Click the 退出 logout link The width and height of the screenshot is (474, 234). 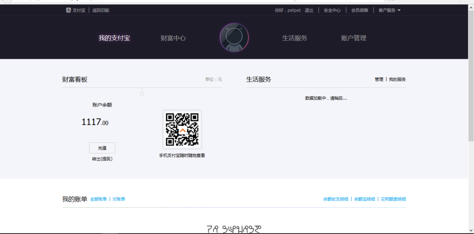pyautogui.click(x=309, y=10)
